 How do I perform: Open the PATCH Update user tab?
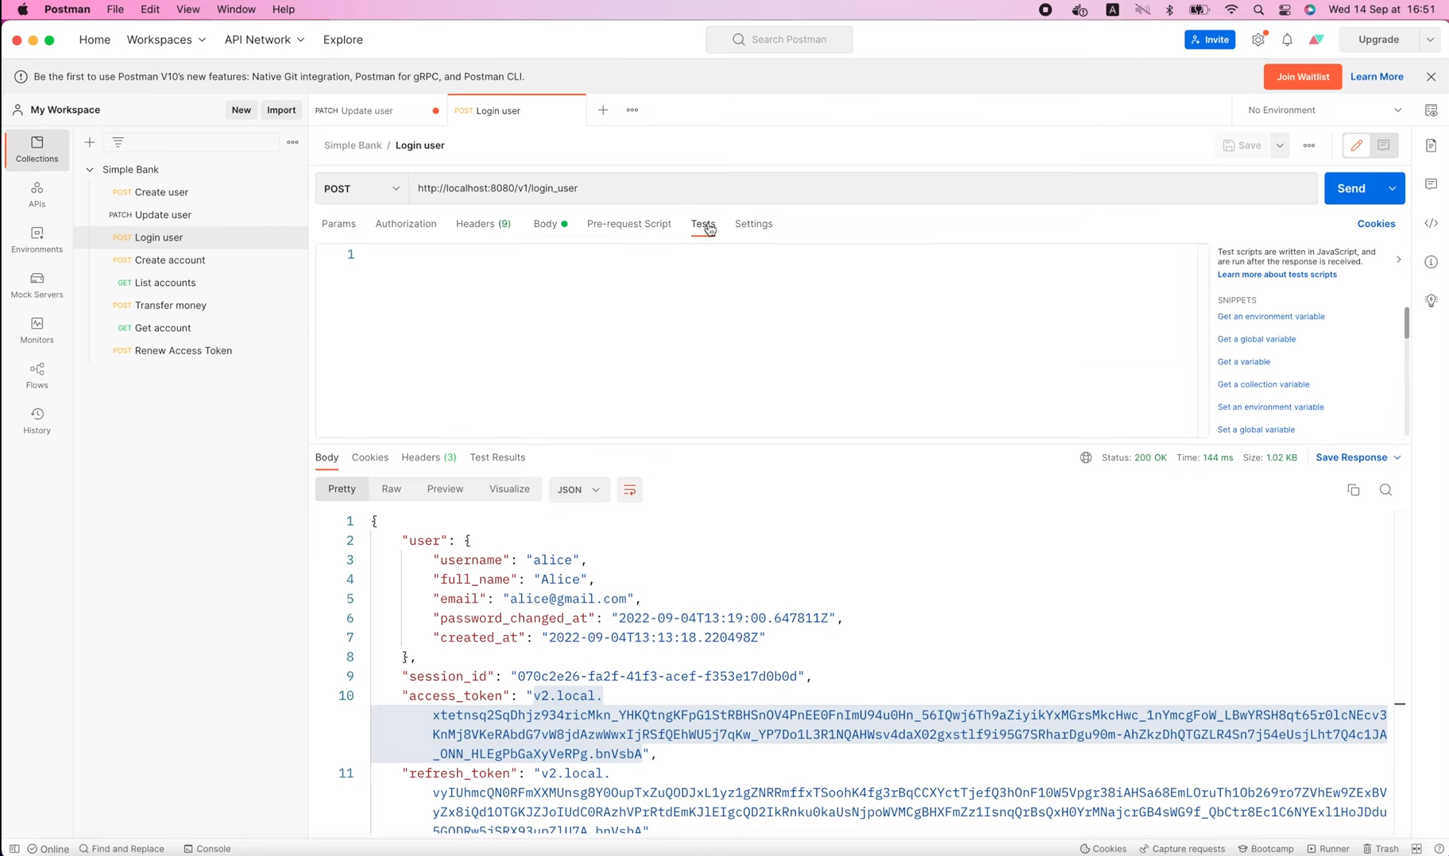click(x=377, y=110)
